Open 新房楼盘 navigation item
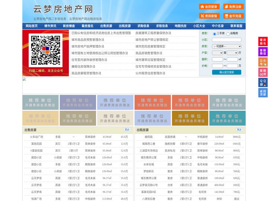The width and height of the screenshot is (268, 201). [x=69, y=26]
